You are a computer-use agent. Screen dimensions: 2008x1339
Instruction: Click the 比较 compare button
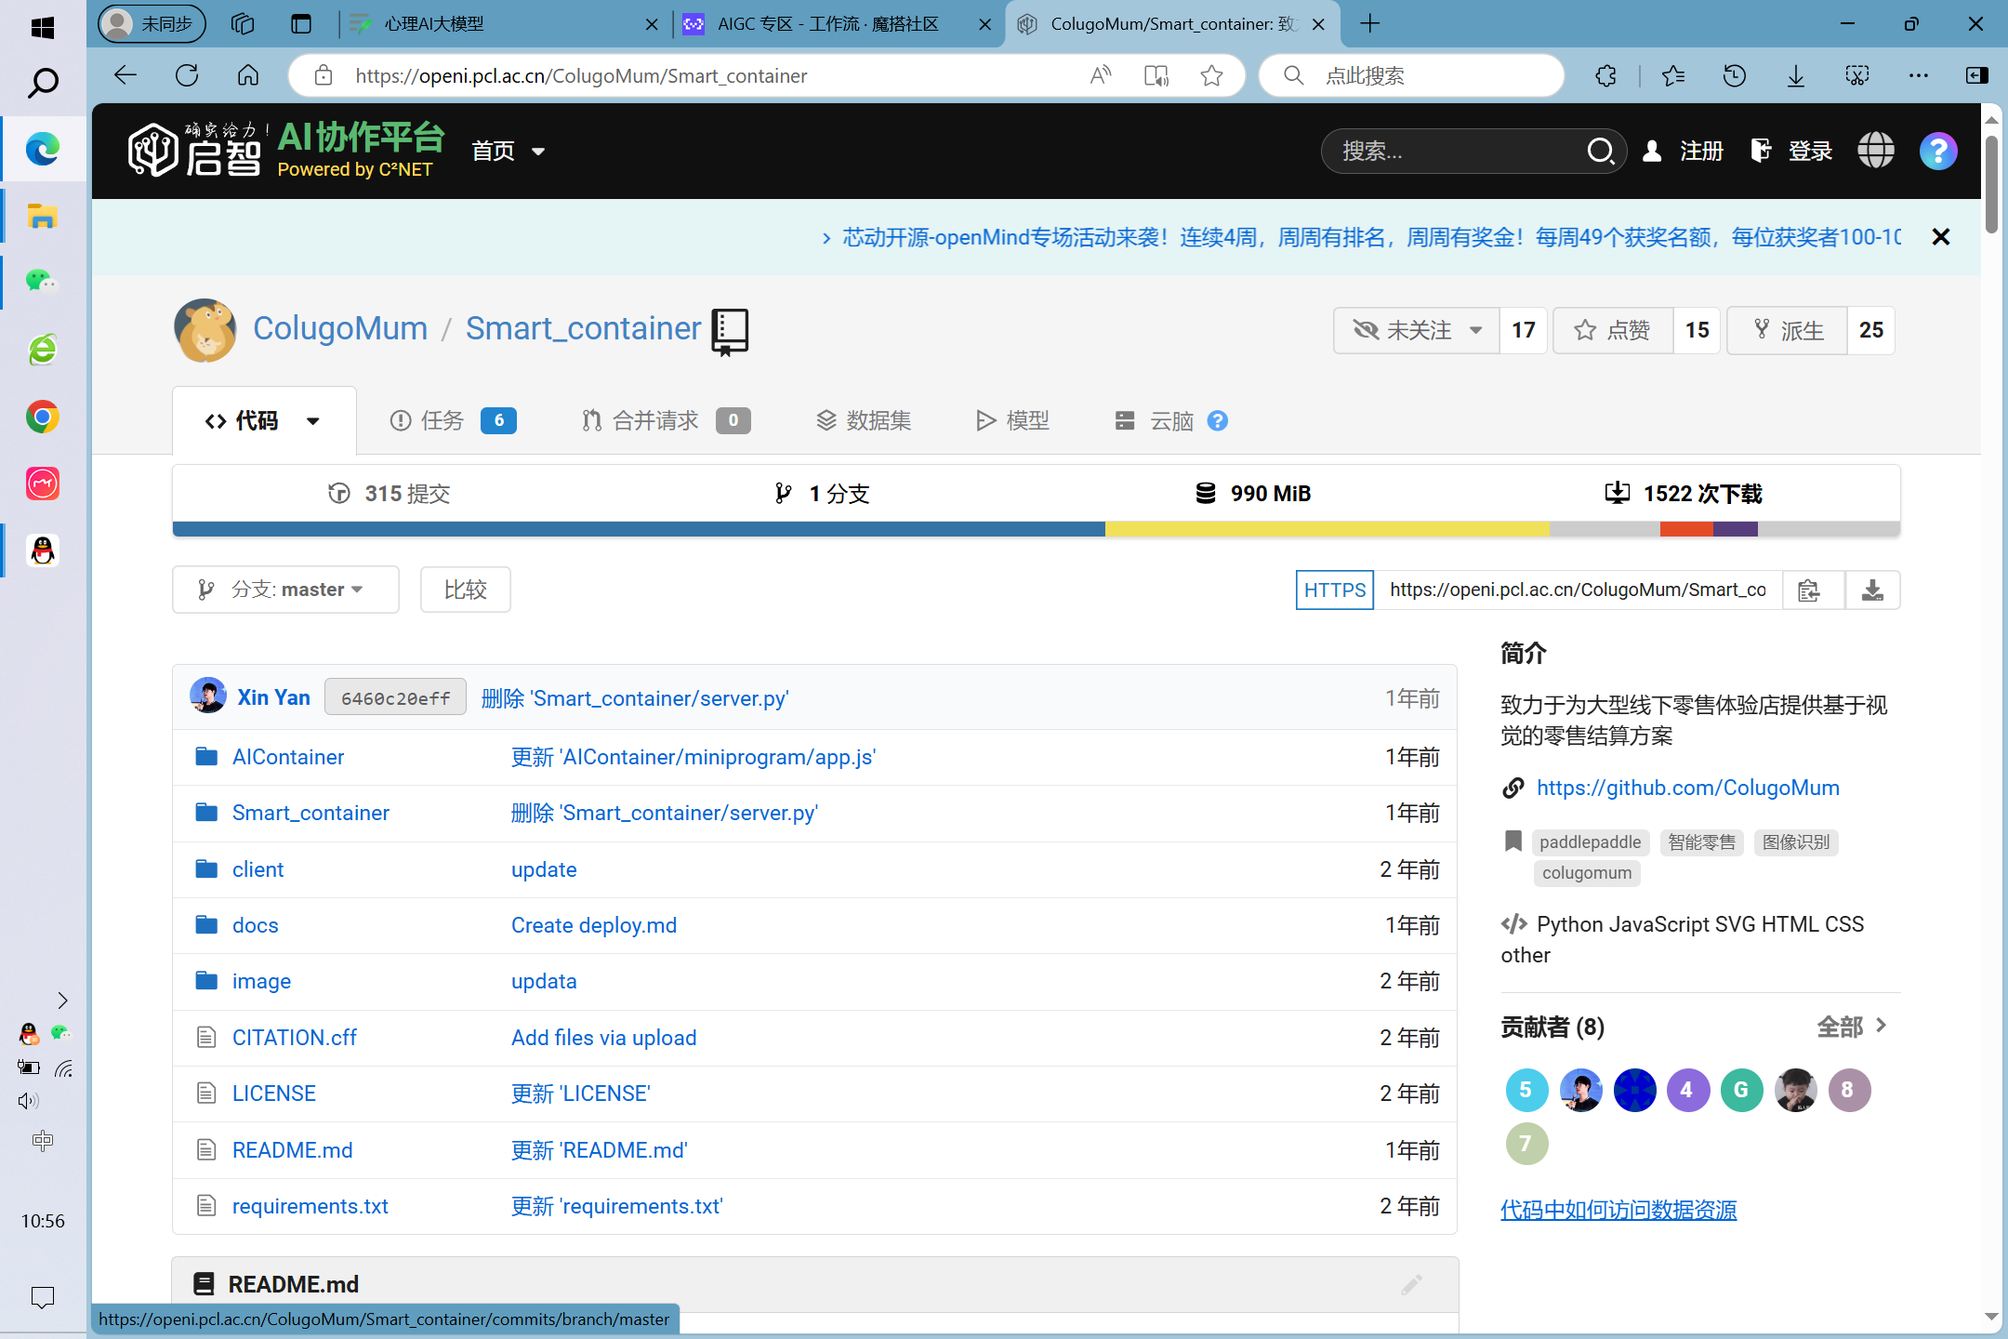click(x=465, y=590)
